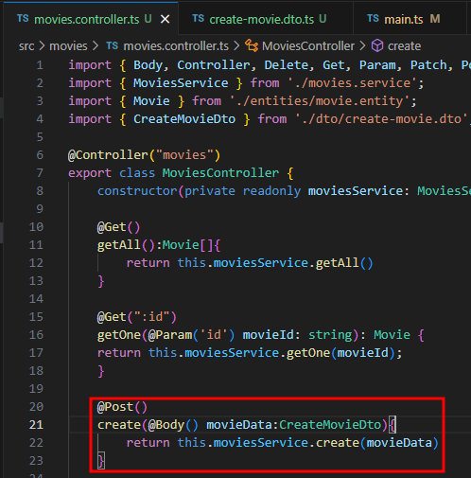471x478 pixels.
Task: Click the method cube icon in breadcrumbs
Action: point(377,46)
